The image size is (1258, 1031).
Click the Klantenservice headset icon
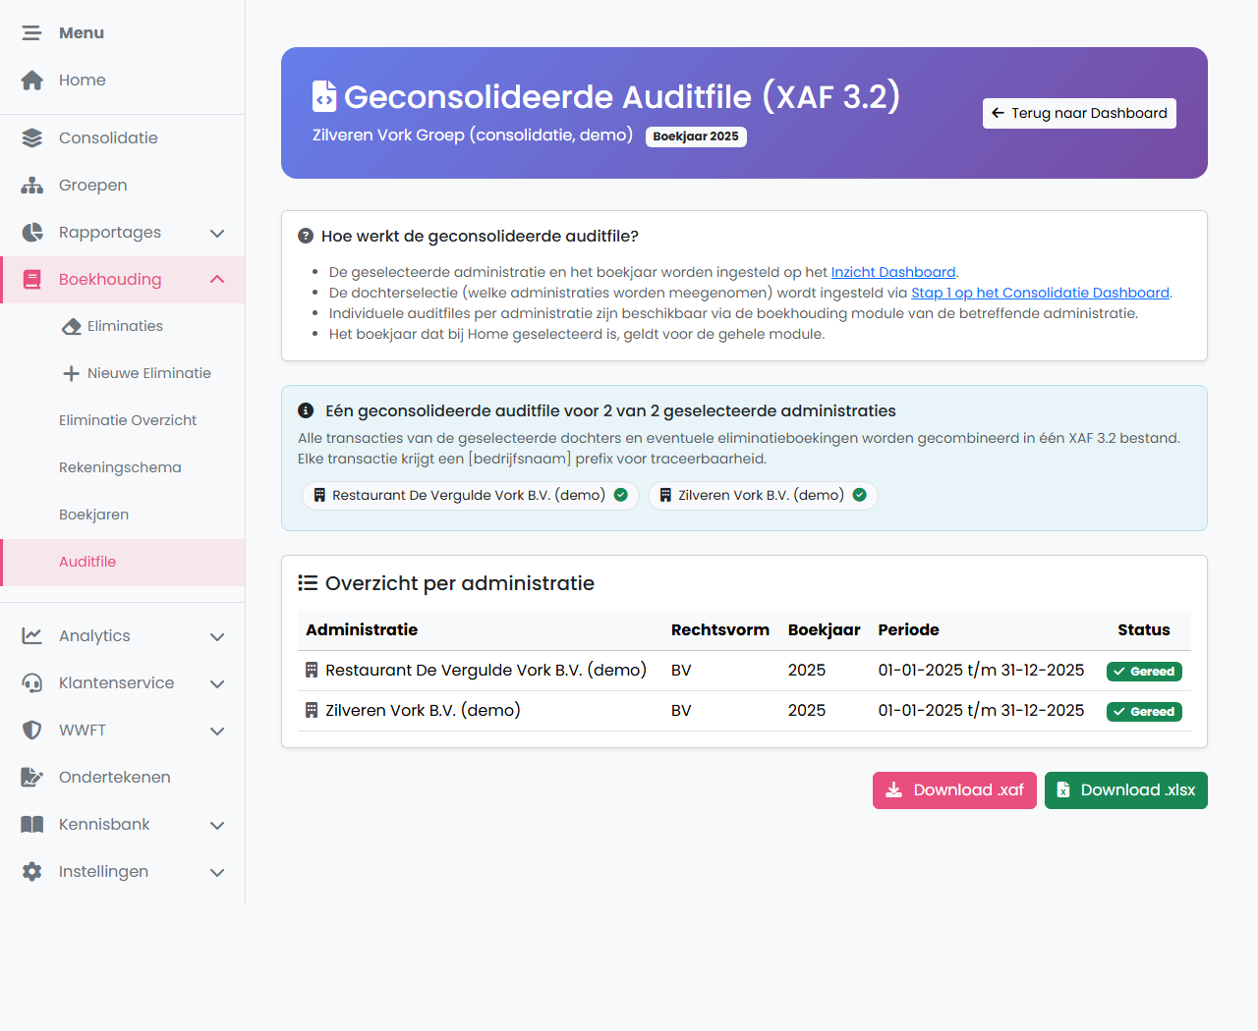click(32, 683)
